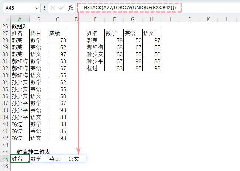Image resolution: width=240 pixels, height=171 pixels.
Task: Select row 36 header
Action: click(x=5, y=96)
